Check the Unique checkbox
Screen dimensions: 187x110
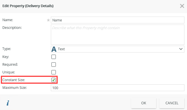coord(54,72)
